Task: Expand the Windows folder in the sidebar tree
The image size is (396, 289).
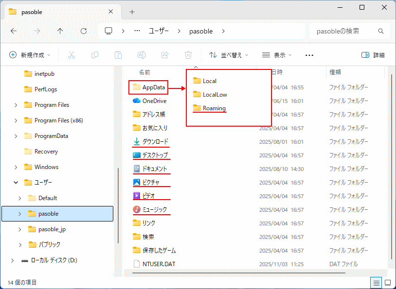Action: tap(15, 167)
